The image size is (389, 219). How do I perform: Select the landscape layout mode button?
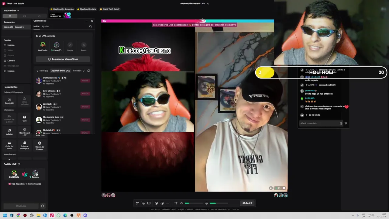(x=25, y=16)
